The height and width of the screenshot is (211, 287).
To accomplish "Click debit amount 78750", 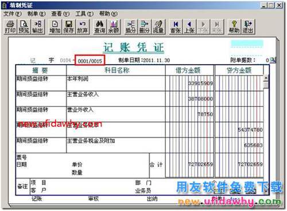I will tap(205, 114).
